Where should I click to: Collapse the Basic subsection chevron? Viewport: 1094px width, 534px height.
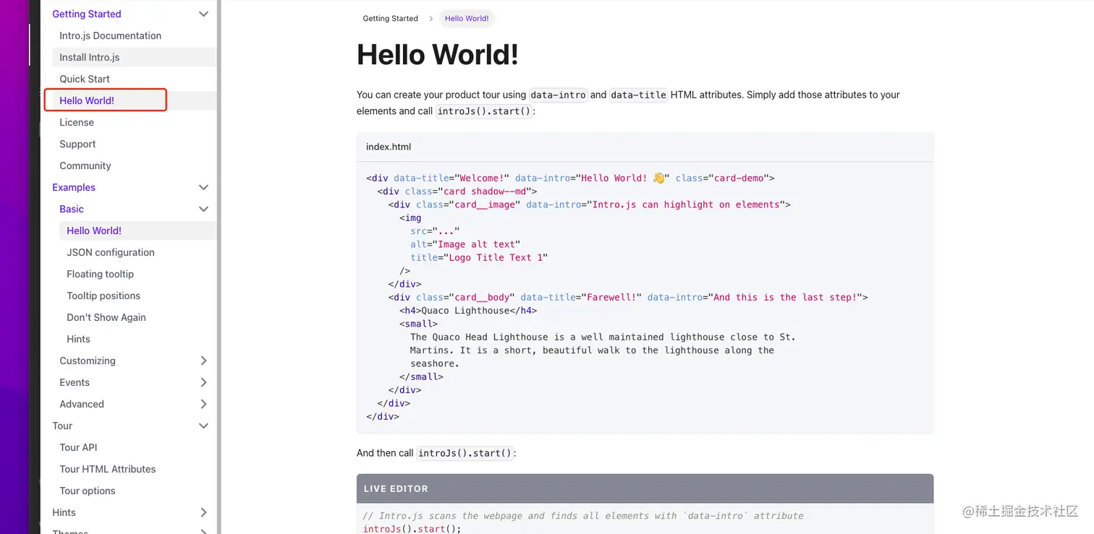(x=203, y=209)
